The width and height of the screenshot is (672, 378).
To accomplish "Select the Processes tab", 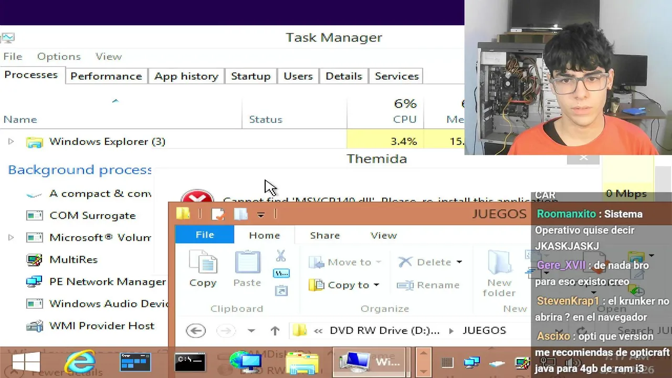I will coord(31,75).
